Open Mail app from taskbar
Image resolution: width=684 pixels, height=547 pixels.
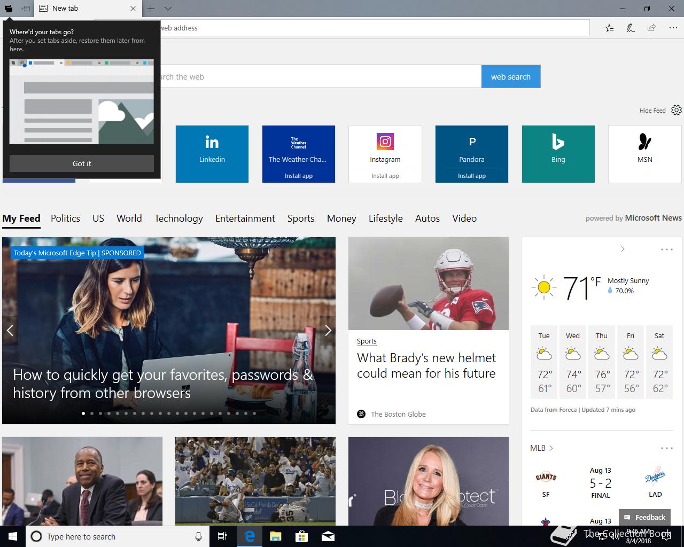(328, 536)
